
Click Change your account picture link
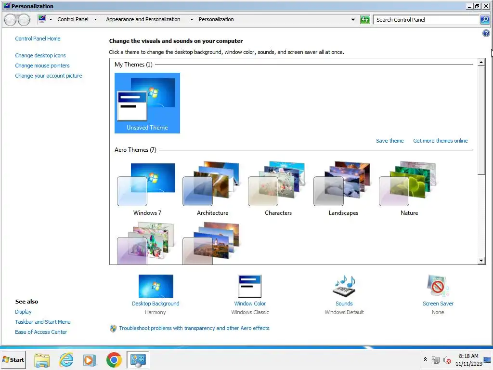49,76
